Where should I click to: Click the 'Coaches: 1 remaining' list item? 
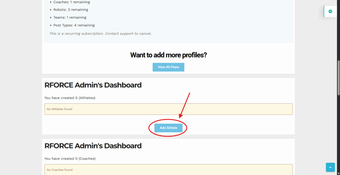click(x=72, y=2)
